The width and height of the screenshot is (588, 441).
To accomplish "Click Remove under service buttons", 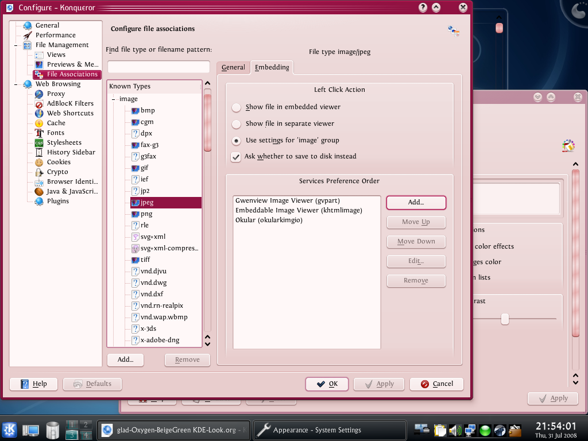I will point(416,280).
